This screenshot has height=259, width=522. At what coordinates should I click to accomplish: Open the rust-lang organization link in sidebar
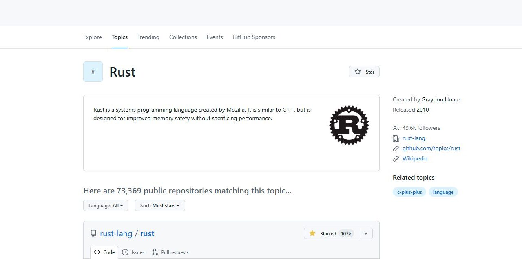pyautogui.click(x=414, y=138)
